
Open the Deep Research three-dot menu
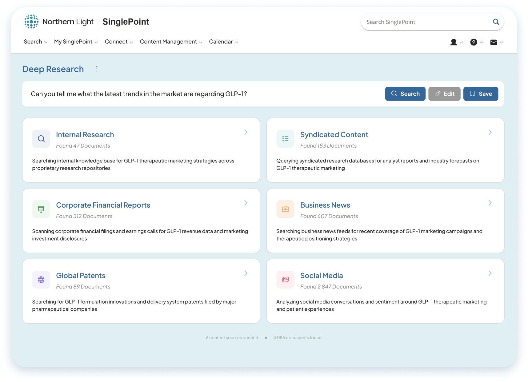coord(97,69)
